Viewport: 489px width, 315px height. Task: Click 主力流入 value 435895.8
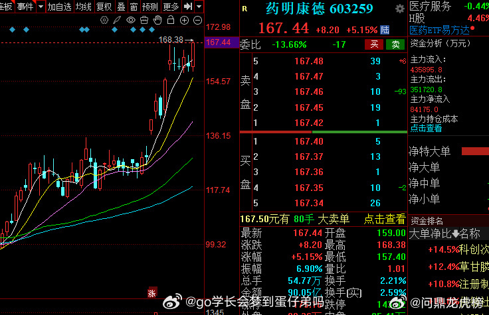[426, 70]
